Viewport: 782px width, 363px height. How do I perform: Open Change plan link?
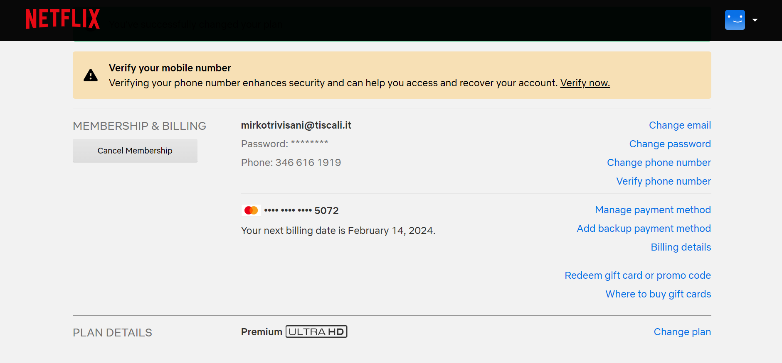point(682,332)
